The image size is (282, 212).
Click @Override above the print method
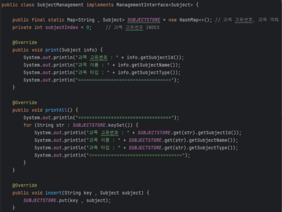point(25,43)
